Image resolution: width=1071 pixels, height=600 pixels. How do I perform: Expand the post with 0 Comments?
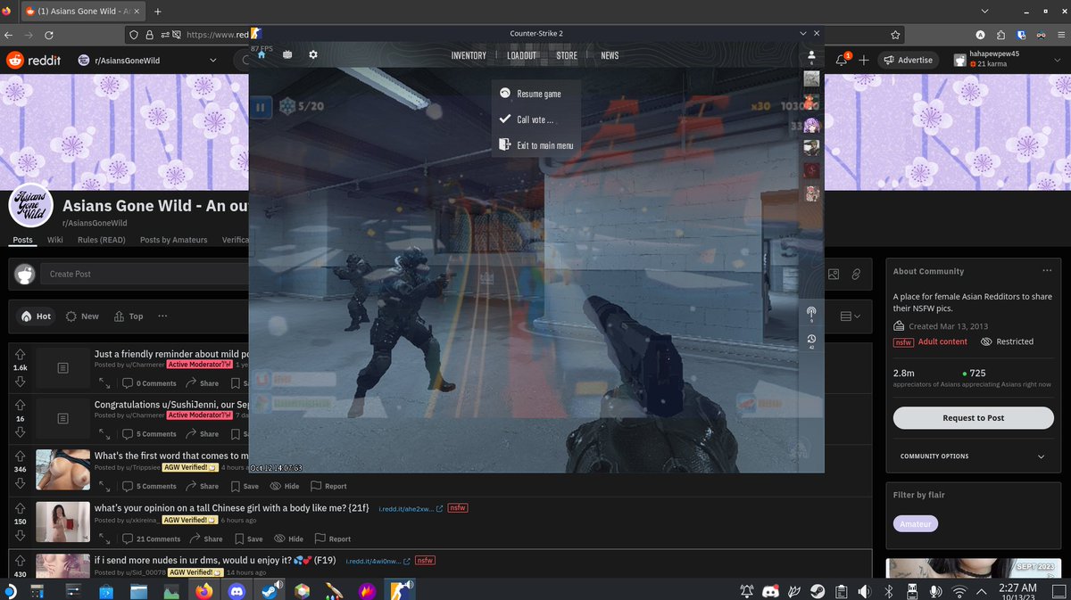click(x=104, y=382)
